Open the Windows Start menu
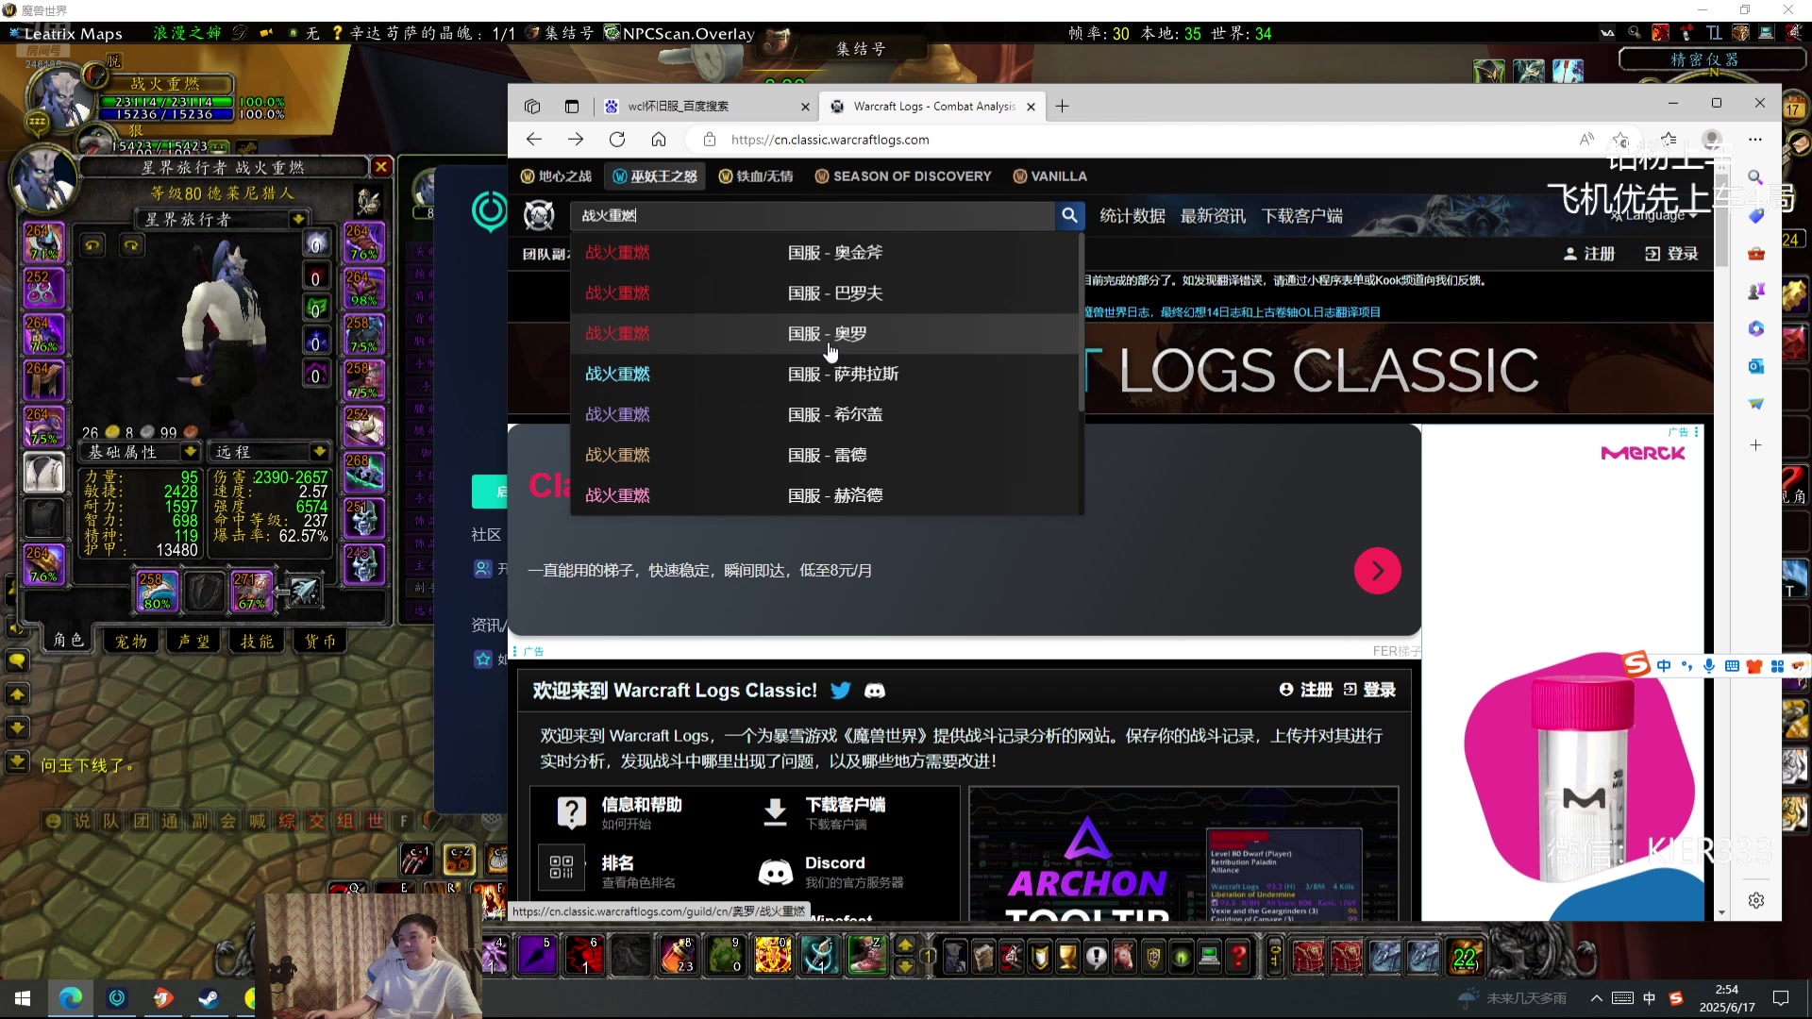The height and width of the screenshot is (1019, 1812). coord(23,998)
